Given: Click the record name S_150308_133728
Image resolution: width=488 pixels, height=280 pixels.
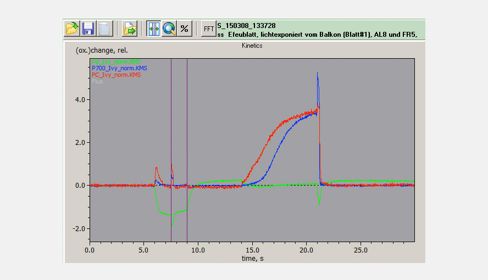Looking at the screenshot, I should 246,25.
